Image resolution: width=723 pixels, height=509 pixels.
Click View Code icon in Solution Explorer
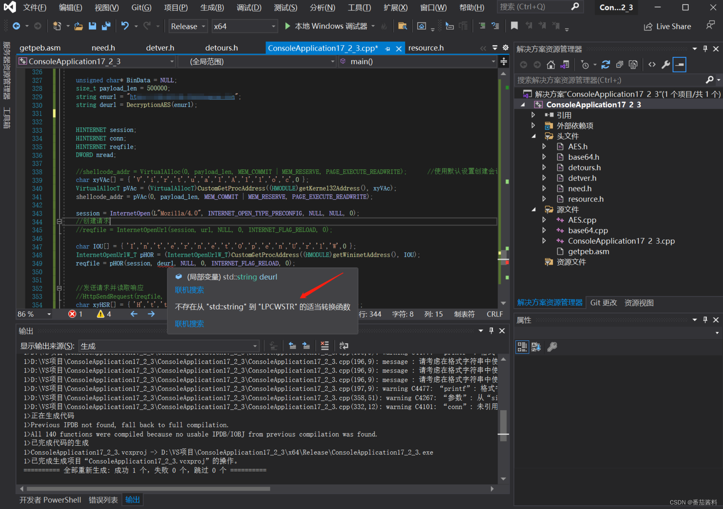point(652,65)
